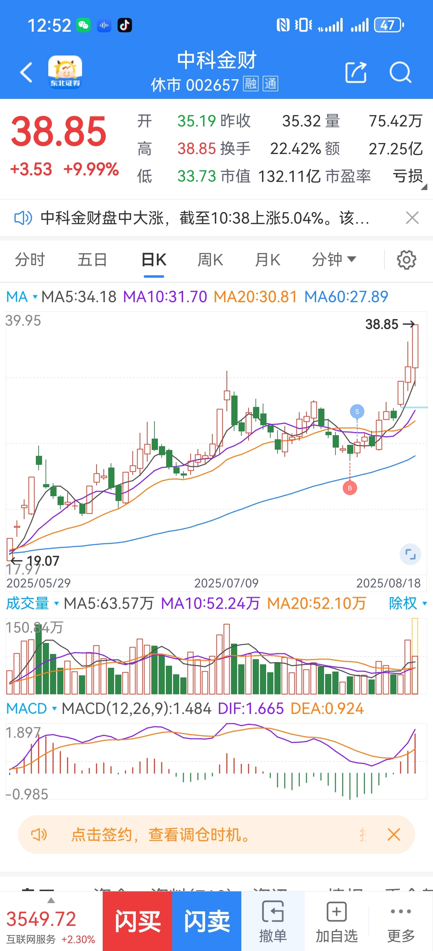
Task: Tap the MA60:27.89 label
Action: (346, 297)
